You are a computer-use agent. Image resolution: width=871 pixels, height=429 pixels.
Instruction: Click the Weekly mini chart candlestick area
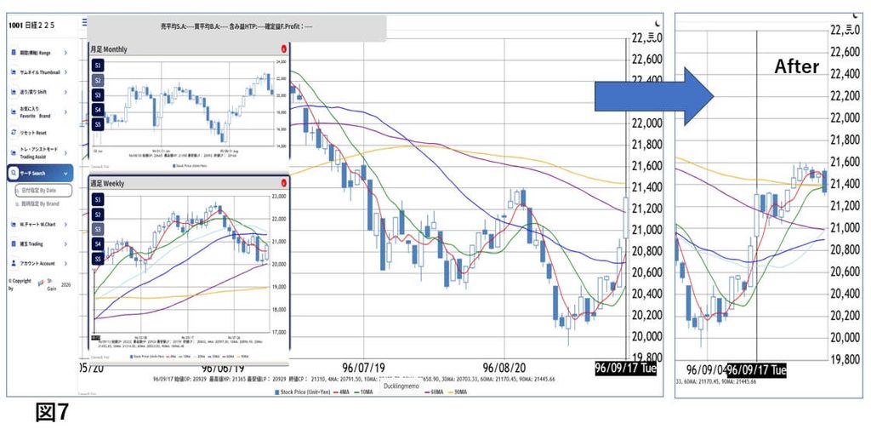pyautogui.click(x=180, y=264)
